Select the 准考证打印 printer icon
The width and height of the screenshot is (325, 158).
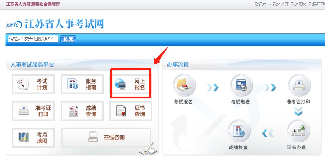[x=24, y=111]
